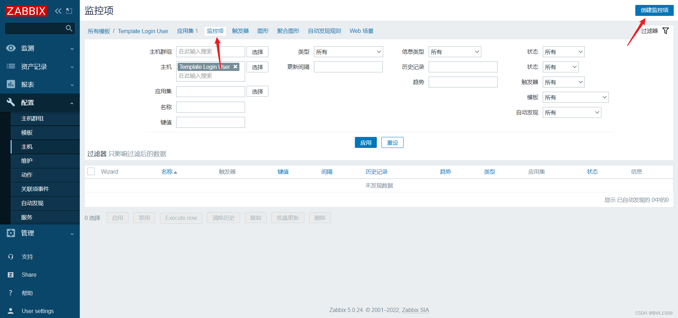
Task: Sort table by 键值 column
Action: 283,172
